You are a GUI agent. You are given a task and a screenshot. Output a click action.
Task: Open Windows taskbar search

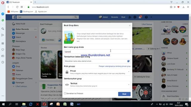pos(10,104)
